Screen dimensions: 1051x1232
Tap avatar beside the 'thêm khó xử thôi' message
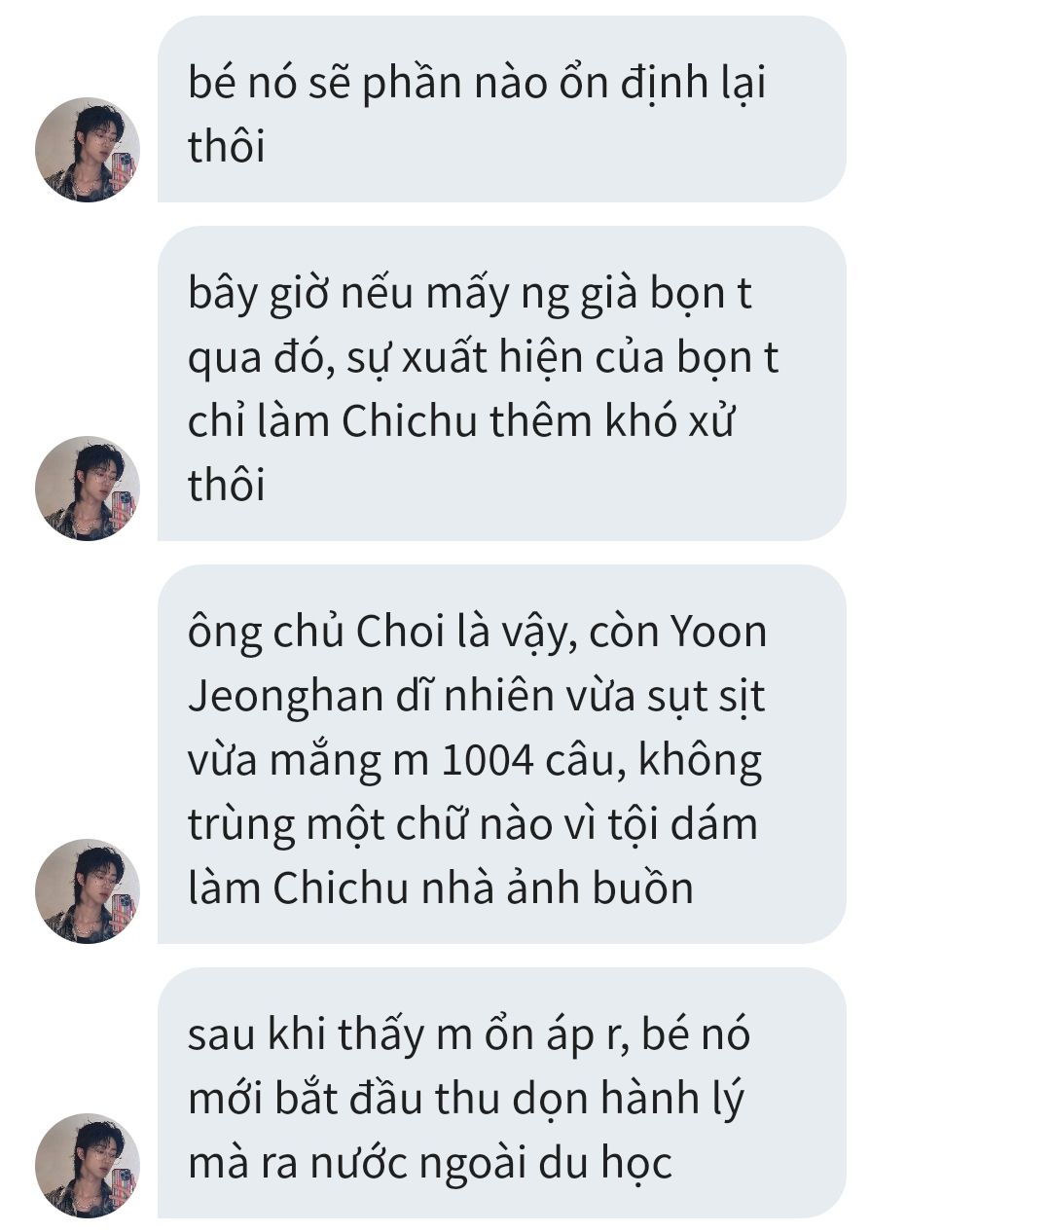tap(88, 489)
